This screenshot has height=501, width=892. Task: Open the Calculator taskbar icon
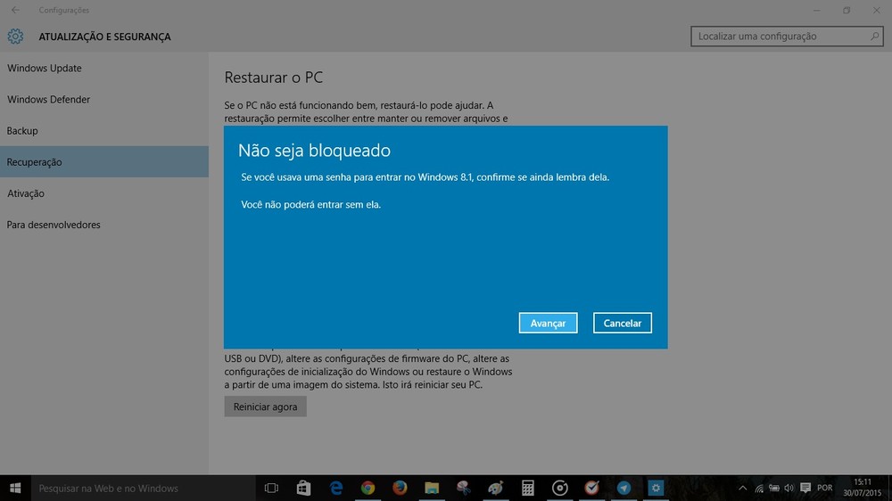tap(528, 488)
